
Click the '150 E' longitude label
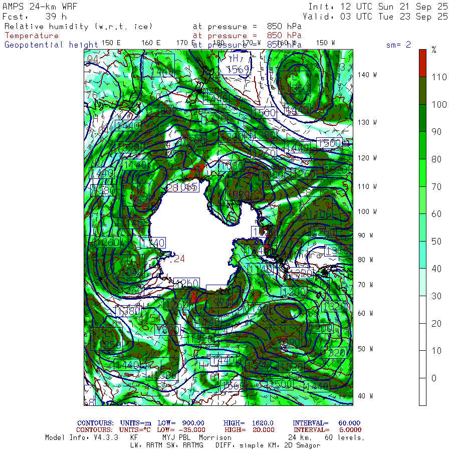[x=111, y=43]
